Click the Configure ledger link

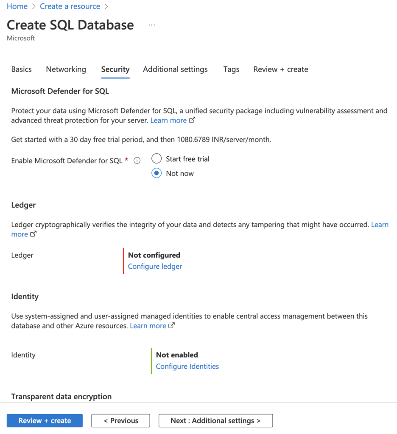pos(155,266)
